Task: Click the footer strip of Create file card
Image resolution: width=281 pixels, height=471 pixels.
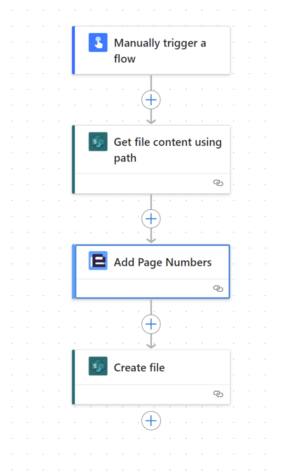Action: [152, 394]
